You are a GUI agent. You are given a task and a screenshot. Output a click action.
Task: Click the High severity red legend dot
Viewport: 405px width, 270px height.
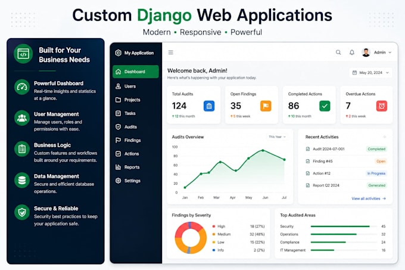[214, 226]
